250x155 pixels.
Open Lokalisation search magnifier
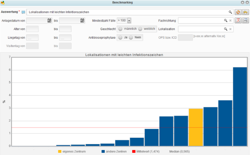point(225,29)
